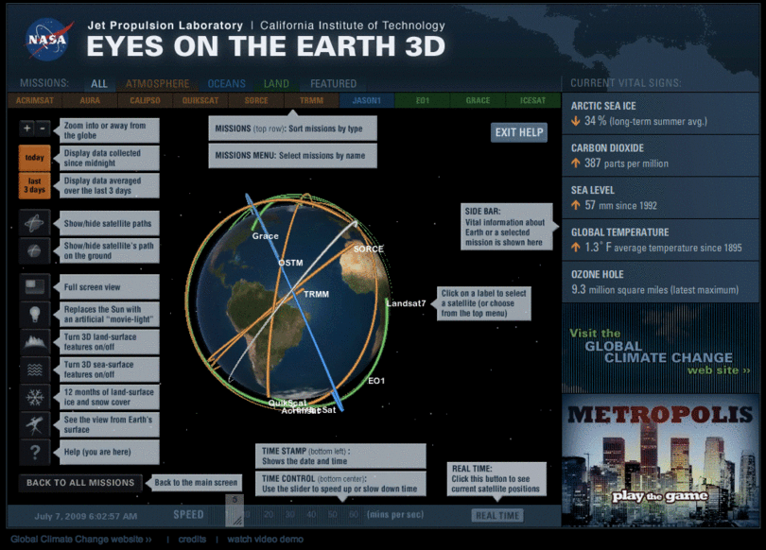Image resolution: width=766 pixels, height=550 pixels.
Task: Choose TRMM in missions menu
Action: [311, 100]
